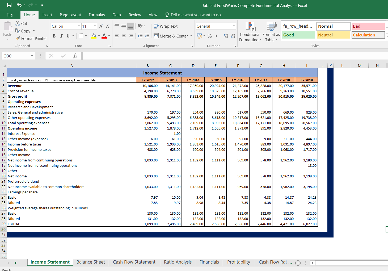Click the Increase Decimal icon
The image size is (388, 271).
[226, 36]
